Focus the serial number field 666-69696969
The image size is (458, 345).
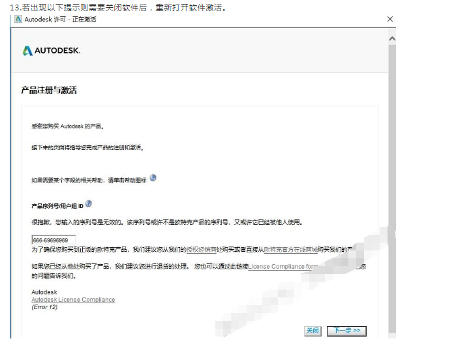click(x=53, y=240)
